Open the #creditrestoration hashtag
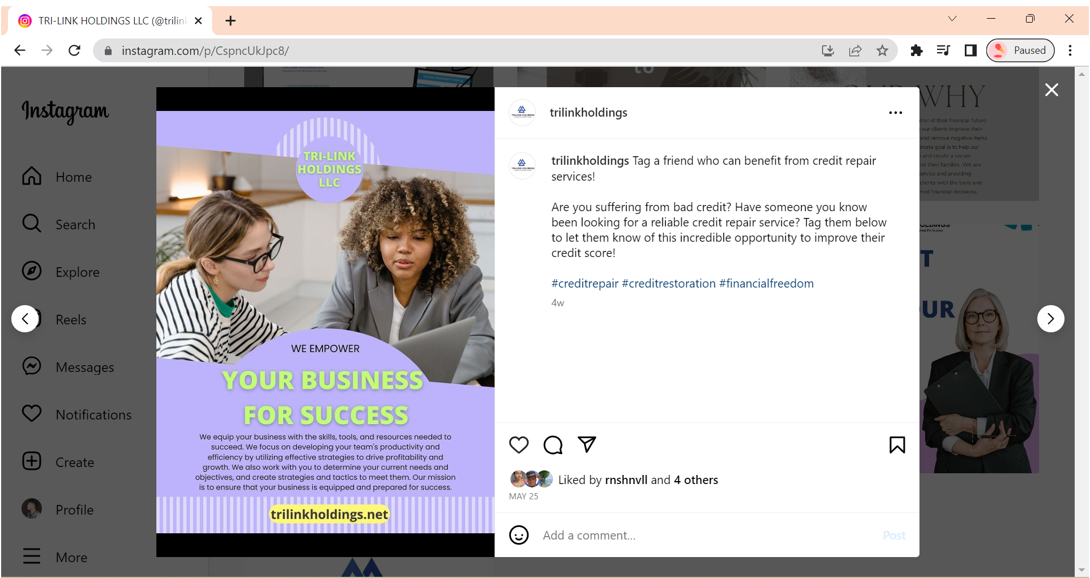The width and height of the screenshot is (1090, 578). click(x=669, y=284)
